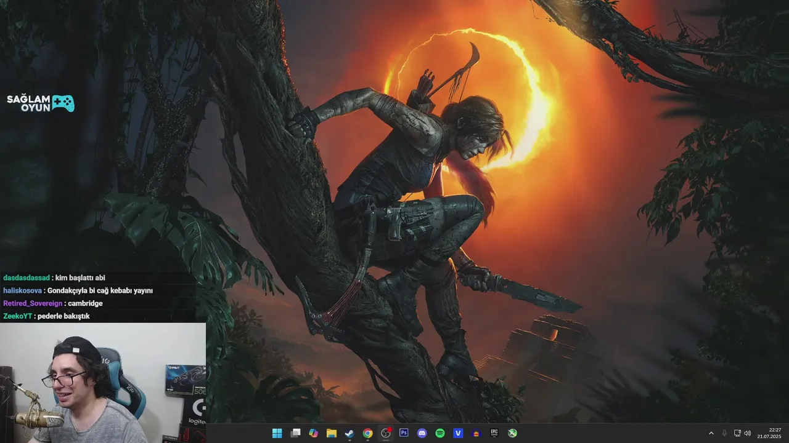
Task: Show hidden system tray icons
Action: click(711, 433)
